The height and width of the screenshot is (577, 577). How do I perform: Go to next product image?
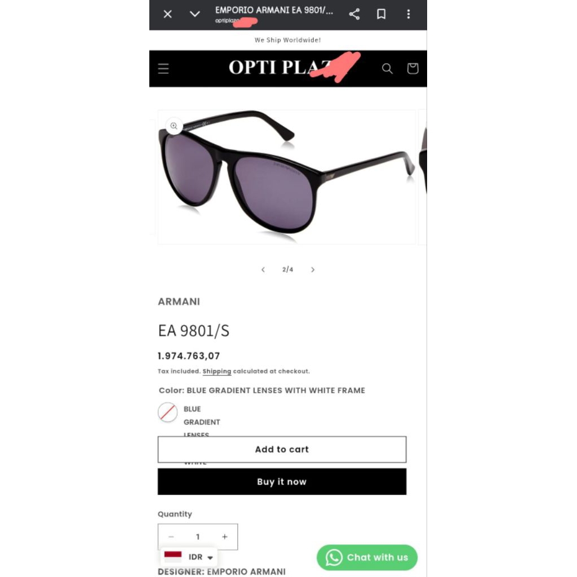click(x=313, y=270)
